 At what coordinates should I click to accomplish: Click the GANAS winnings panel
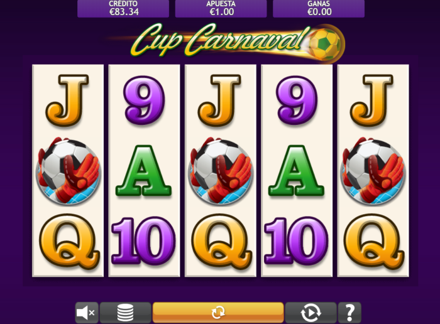point(319,8)
